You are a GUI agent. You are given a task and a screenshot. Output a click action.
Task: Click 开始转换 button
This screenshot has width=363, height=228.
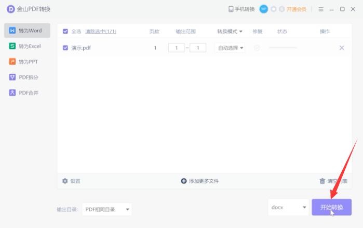click(331, 207)
